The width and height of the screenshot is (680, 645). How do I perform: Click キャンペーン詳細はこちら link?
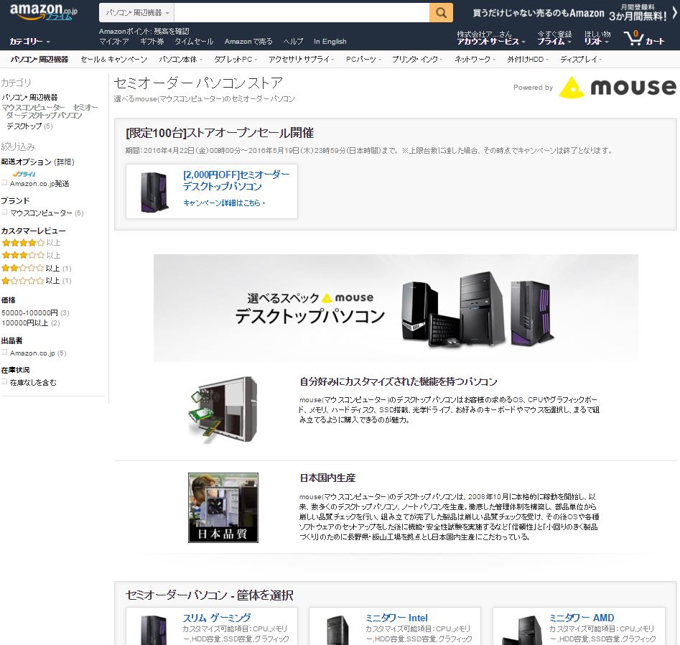pyautogui.click(x=224, y=203)
